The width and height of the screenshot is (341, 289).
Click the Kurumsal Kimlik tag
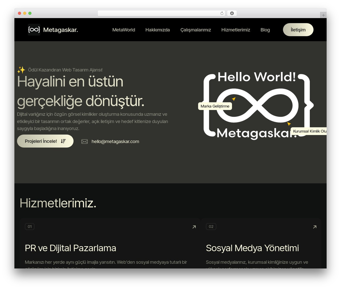pos(308,131)
